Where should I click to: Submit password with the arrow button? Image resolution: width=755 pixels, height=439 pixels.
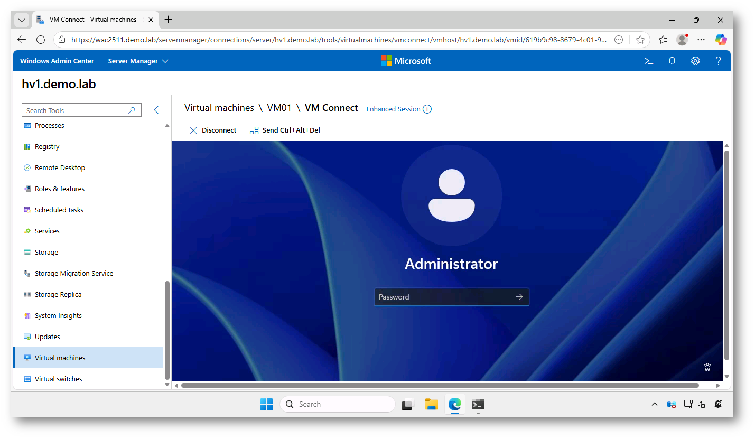click(519, 297)
